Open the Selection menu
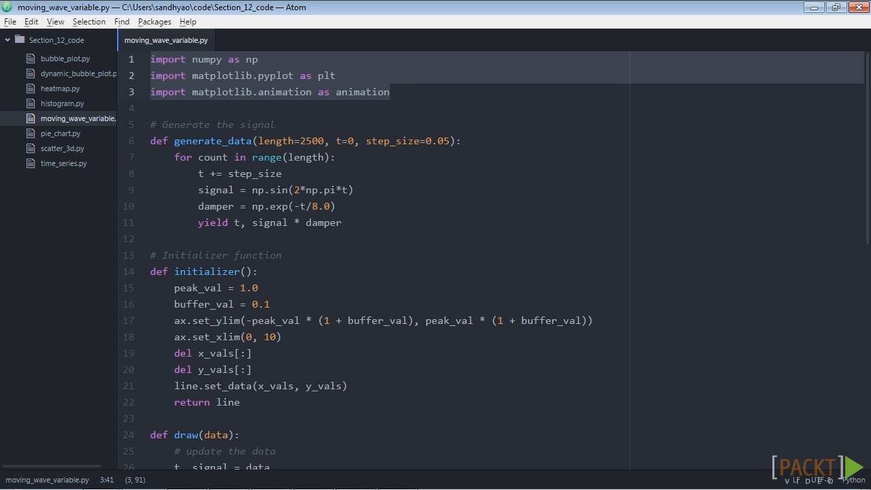Viewport: 871px width, 490px height. (x=89, y=22)
